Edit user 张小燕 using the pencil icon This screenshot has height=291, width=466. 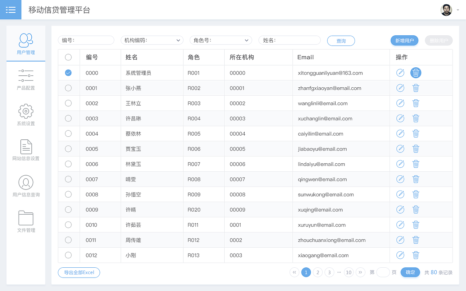(400, 88)
